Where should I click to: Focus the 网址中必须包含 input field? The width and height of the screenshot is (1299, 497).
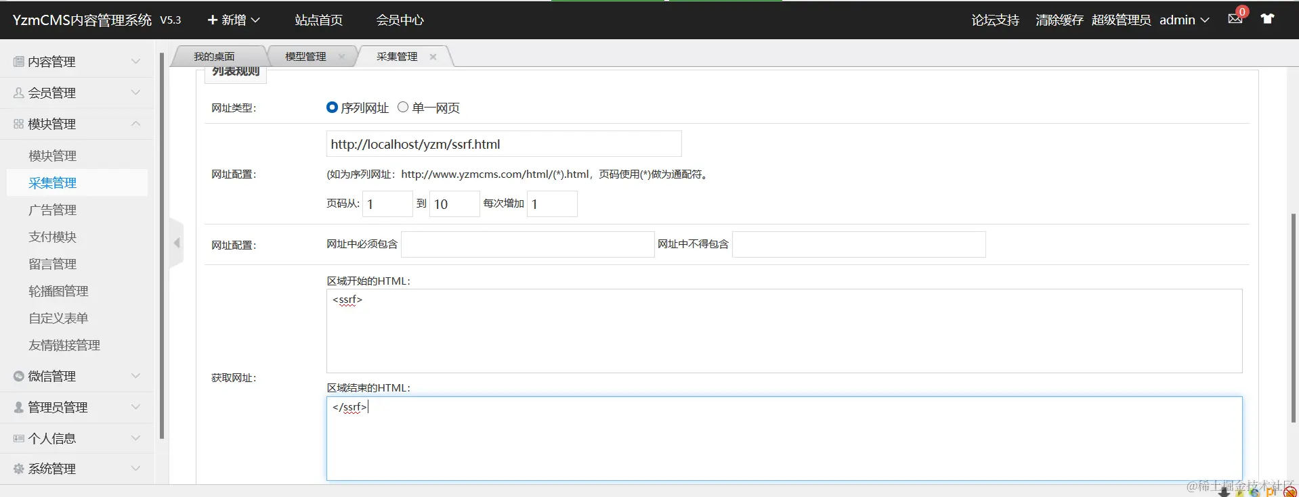point(528,244)
